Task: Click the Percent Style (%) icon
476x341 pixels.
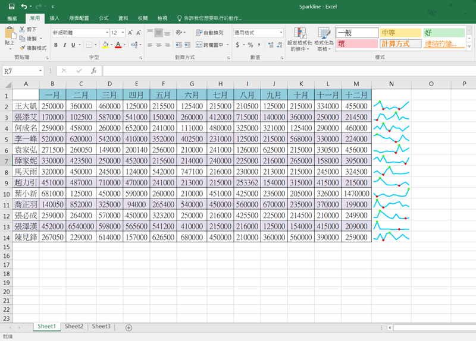Action: (x=250, y=45)
